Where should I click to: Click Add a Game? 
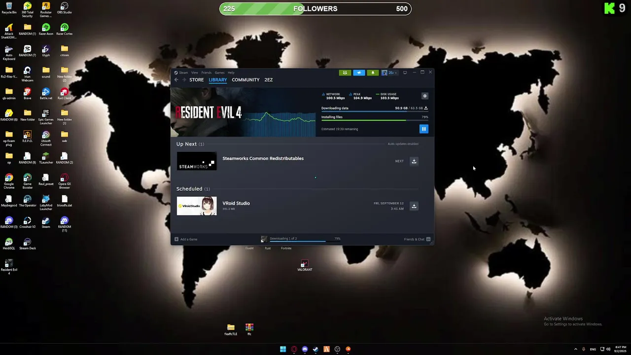(186, 239)
